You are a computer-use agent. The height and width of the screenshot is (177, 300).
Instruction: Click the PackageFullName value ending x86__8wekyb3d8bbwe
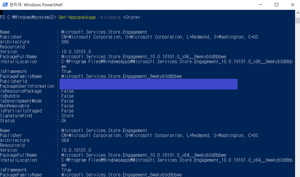tap(144, 57)
